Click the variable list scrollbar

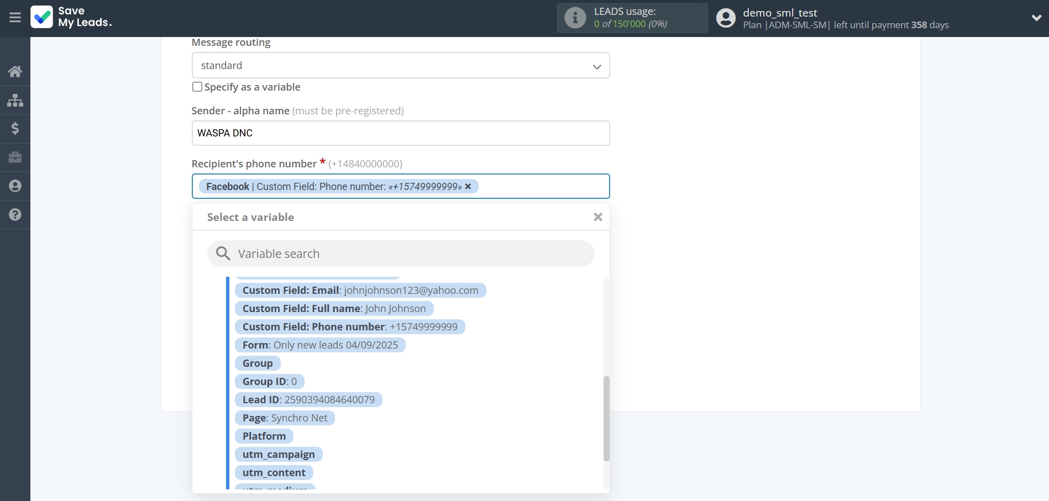coord(606,418)
